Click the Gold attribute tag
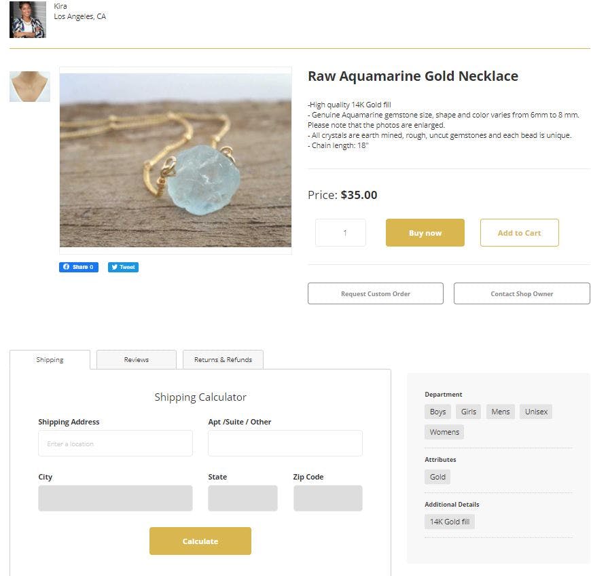Viewport: 591px width, 576px height. [x=437, y=477]
